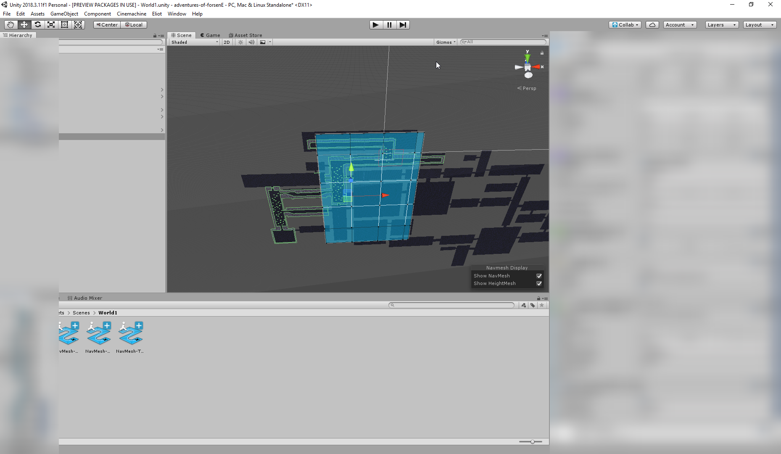Image resolution: width=781 pixels, height=454 pixels.
Task: Toggle Center pivot mode button
Action: pos(107,25)
